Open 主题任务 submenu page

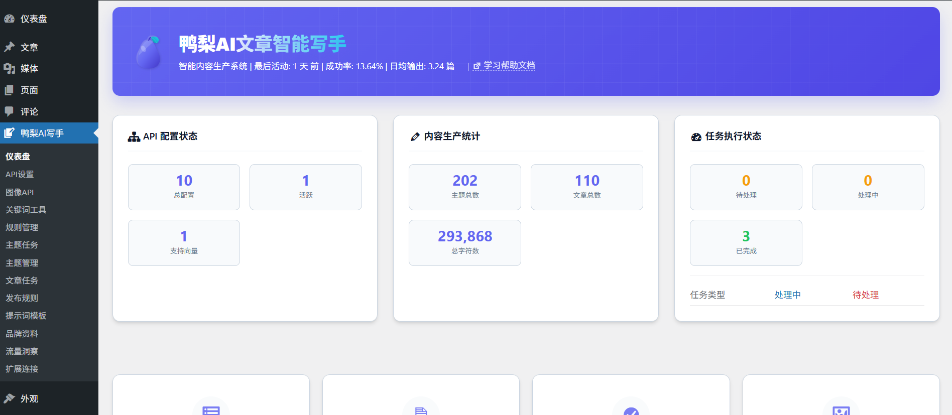click(x=49, y=245)
